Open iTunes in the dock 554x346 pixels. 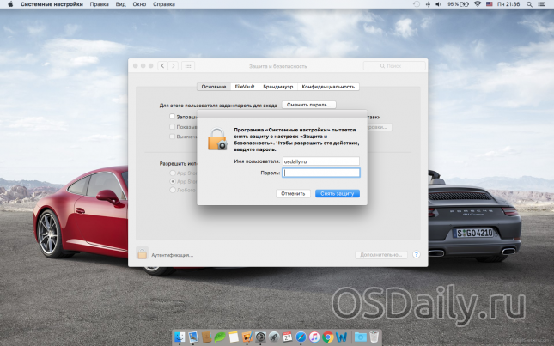[315, 337]
